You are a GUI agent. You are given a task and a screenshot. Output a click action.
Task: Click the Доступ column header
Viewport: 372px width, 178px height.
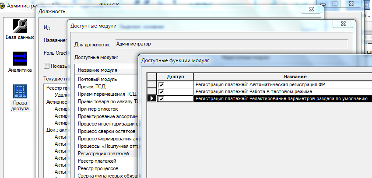pos(175,77)
